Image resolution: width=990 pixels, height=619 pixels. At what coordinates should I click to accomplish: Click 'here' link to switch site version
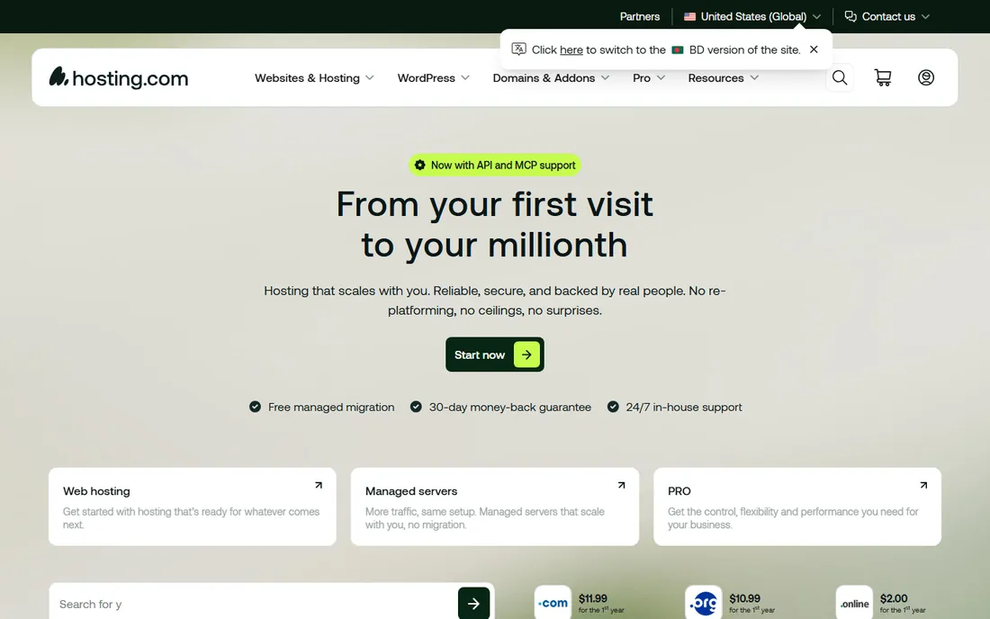(x=571, y=49)
